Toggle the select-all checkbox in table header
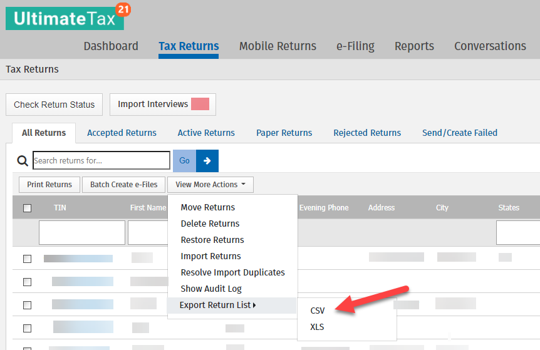This screenshot has width=540, height=350. [27, 208]
